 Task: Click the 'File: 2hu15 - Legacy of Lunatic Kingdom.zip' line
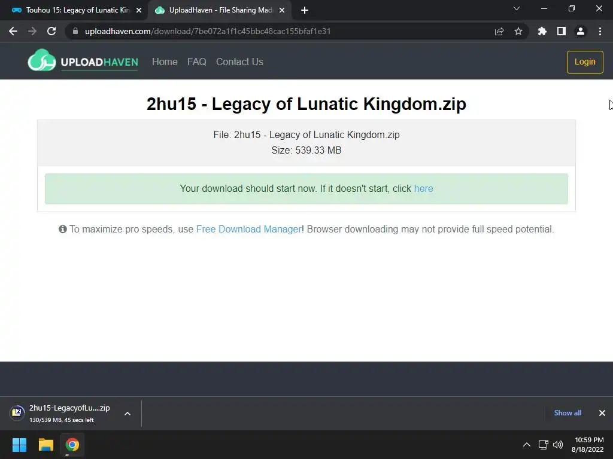[x=306, y=134]
